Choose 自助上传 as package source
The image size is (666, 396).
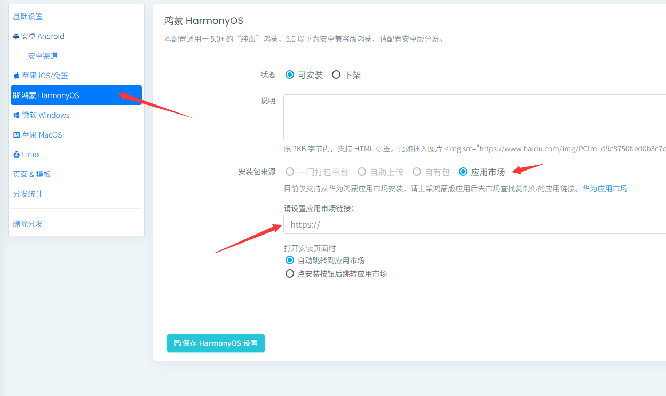(x=362, y=172)
